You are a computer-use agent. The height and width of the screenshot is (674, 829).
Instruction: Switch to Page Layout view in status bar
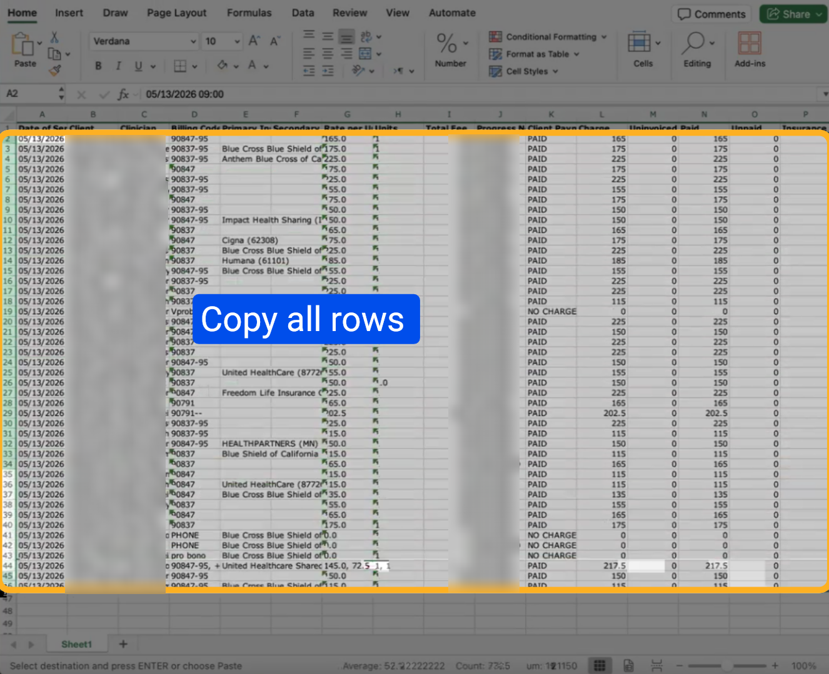[628, 665]
